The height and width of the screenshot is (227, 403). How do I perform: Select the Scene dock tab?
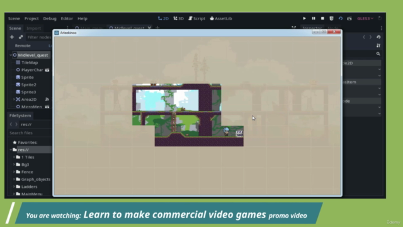(x=15, y=28)
